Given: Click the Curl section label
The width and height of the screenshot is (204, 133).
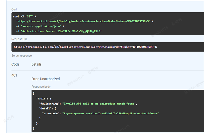Looking at the screenshot, I should (x=14, y=10).
